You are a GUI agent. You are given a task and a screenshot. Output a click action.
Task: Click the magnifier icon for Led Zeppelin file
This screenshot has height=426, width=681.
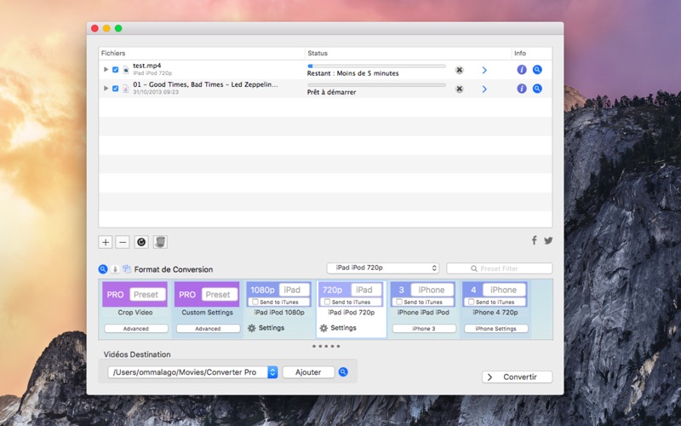537,89
